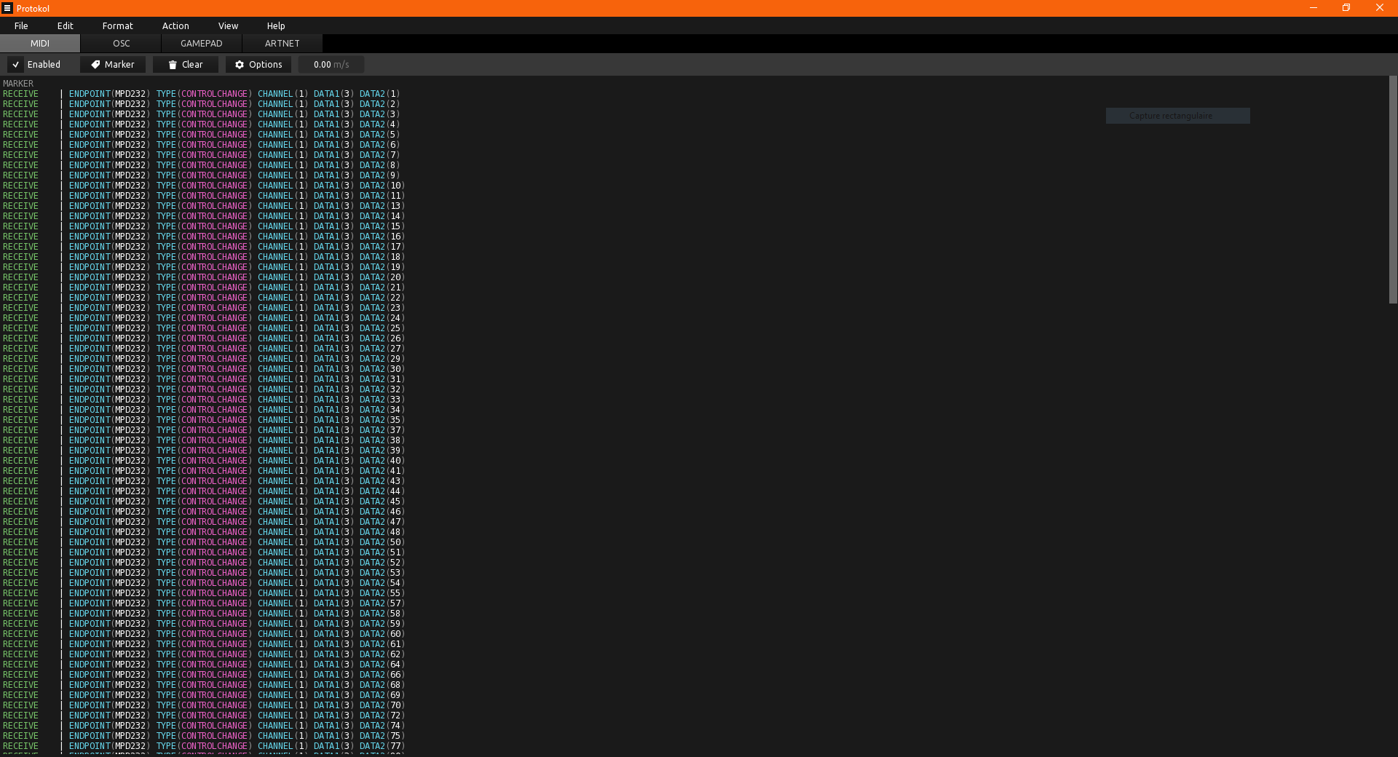Switch to the ARTNET tab
1398x757 pixels.
pyautogui.click(x=283, y=44)
